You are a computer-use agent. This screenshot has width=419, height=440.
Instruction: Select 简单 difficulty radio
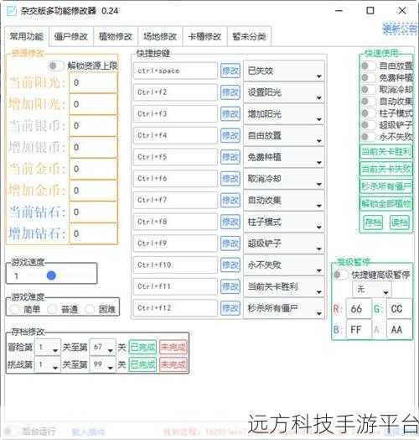[x=14, y=309]
